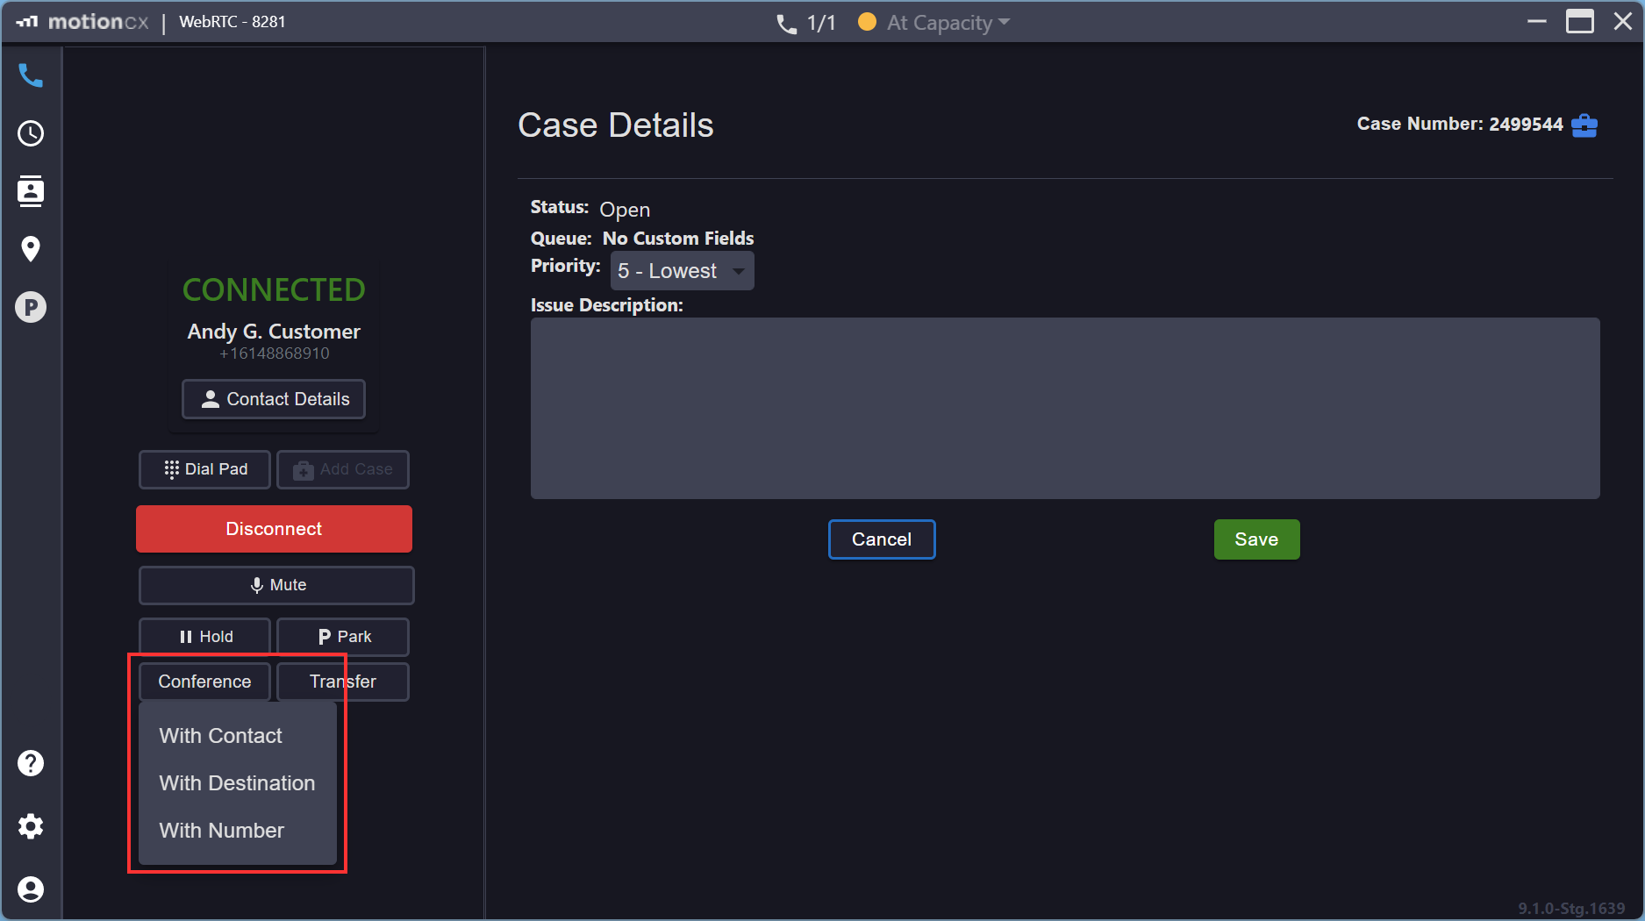1645x921 pixels.
Task: Open settings gear icon in sidebar
Action: pos(31,826)
